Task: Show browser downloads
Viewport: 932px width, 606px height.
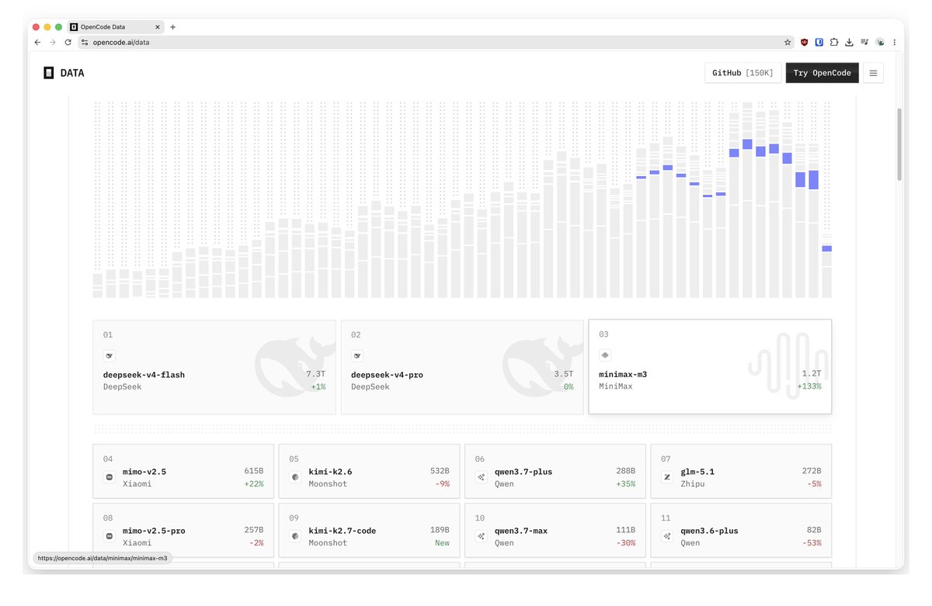Action: pyautogui.click(x=850, y=43)
